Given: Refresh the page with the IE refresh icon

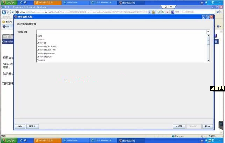Looking at the screenshot, I should (163, 12).
